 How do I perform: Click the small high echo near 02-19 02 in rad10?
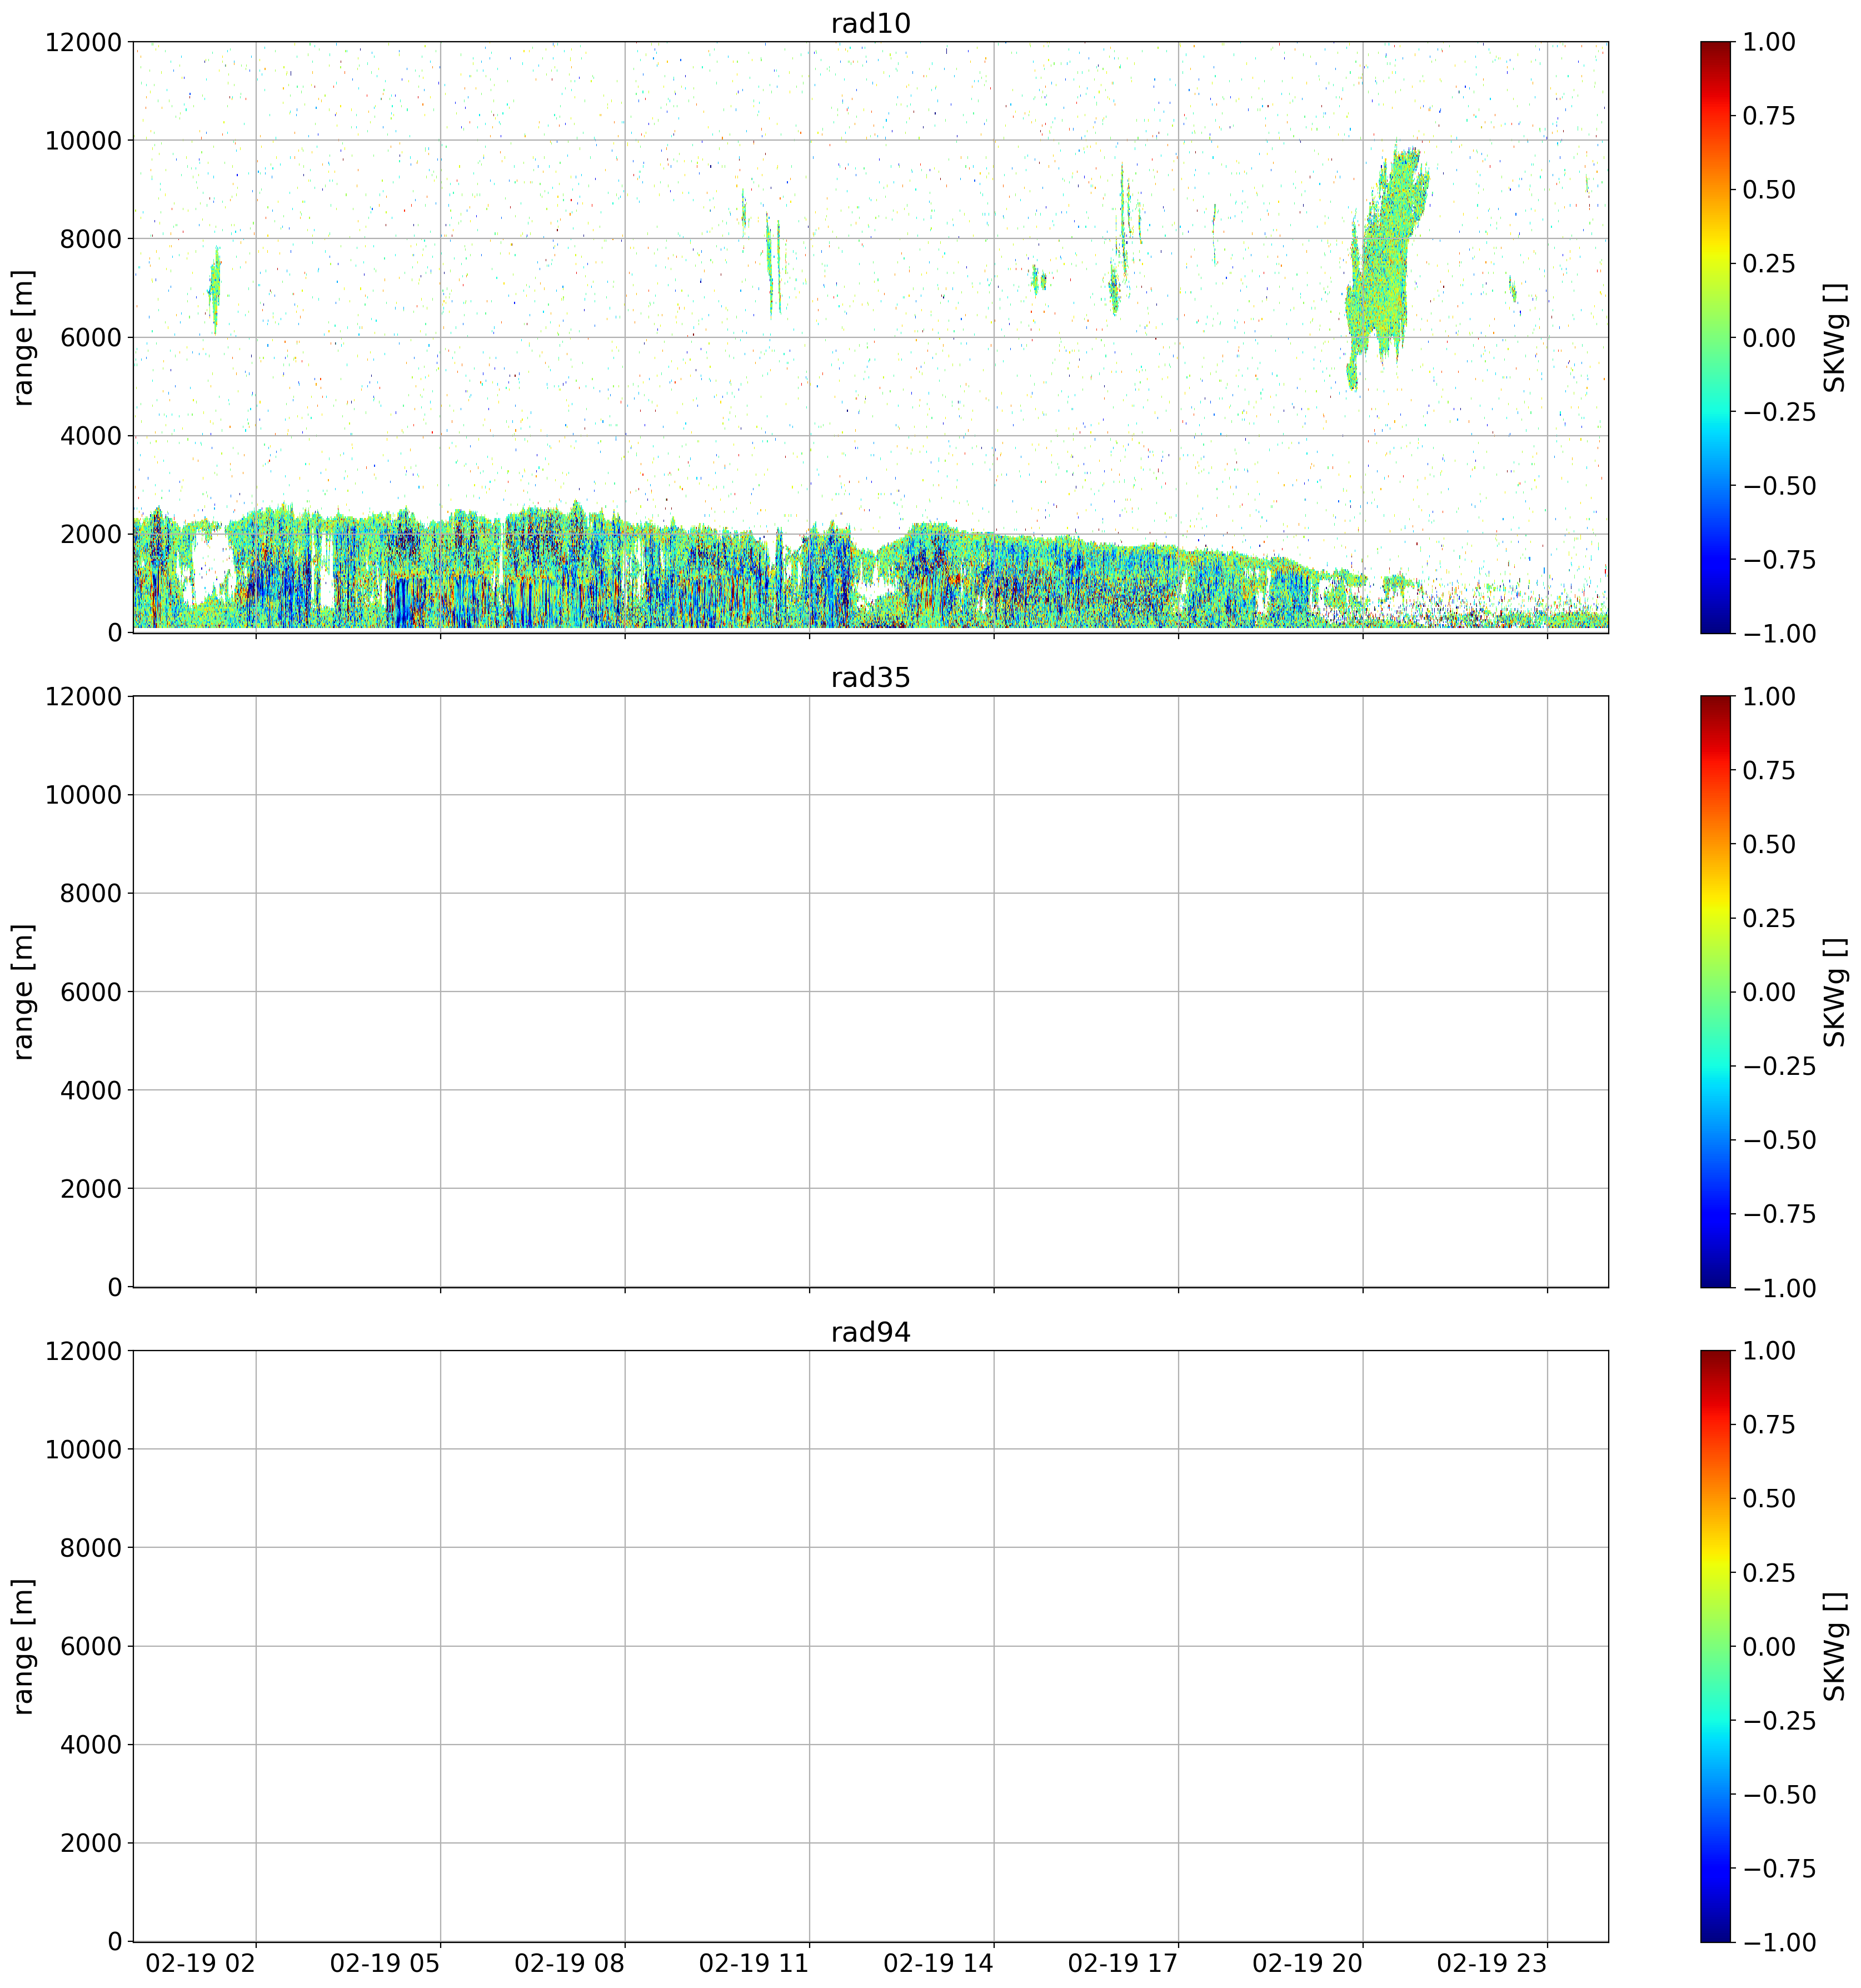[x=214, y=290]
